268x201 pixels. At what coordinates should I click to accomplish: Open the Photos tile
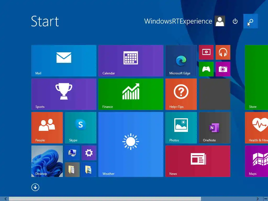[x=181, y=128]
